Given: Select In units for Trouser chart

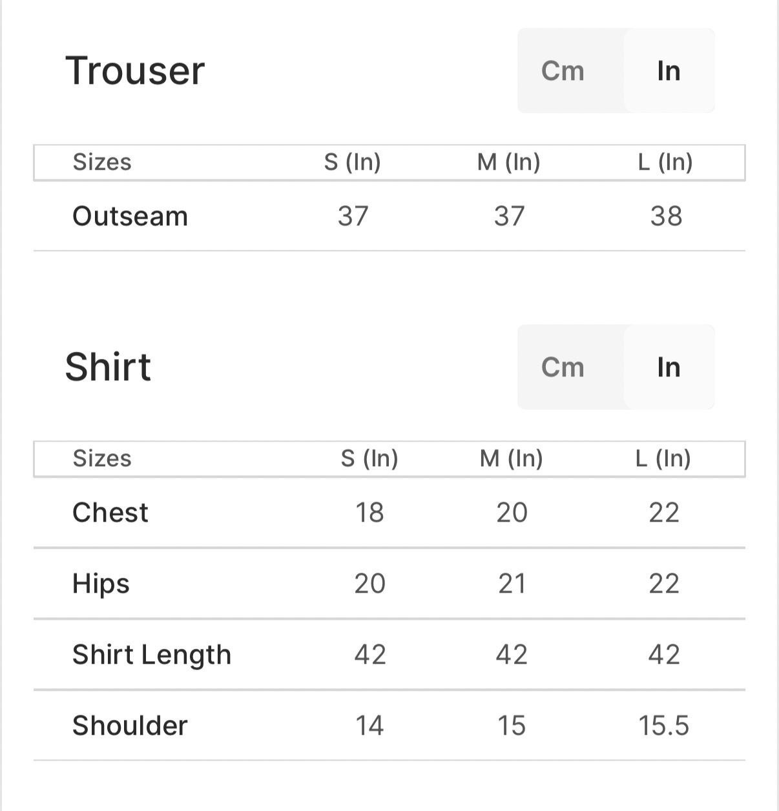Looking at the screenshot, I should [x=669, y=71].
